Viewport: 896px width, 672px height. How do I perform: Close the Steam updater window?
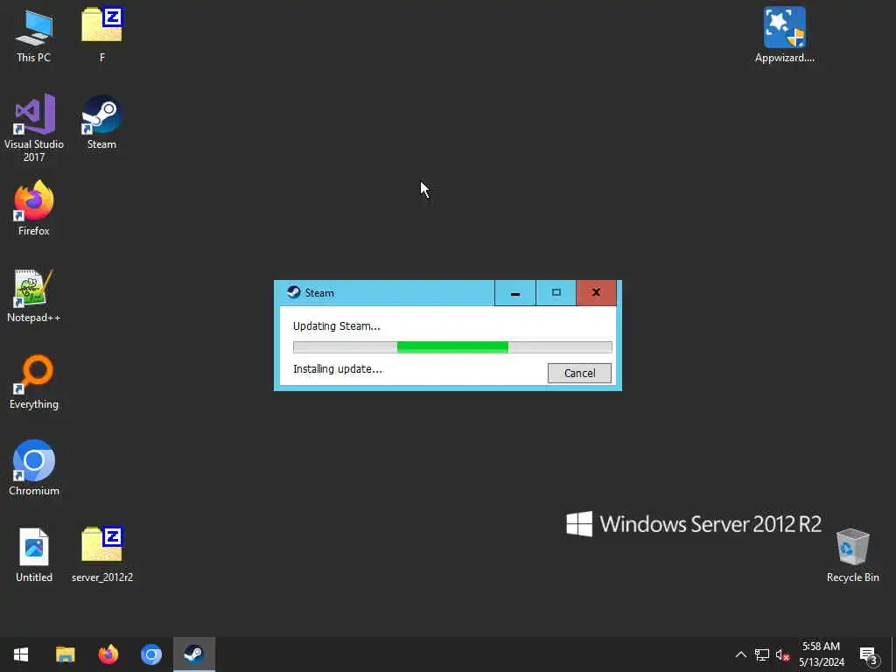tap(596, 293)
